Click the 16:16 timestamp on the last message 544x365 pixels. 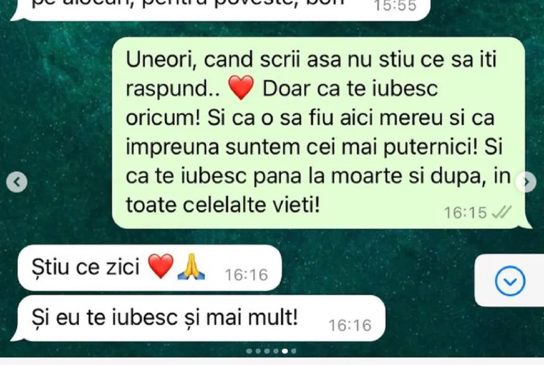click(350, 326)
